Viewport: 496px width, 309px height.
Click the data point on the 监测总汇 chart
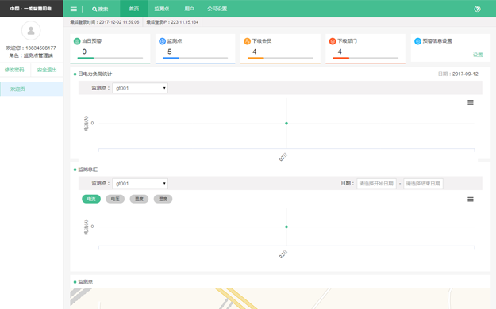pyautogui.click(x=286, y=227)
